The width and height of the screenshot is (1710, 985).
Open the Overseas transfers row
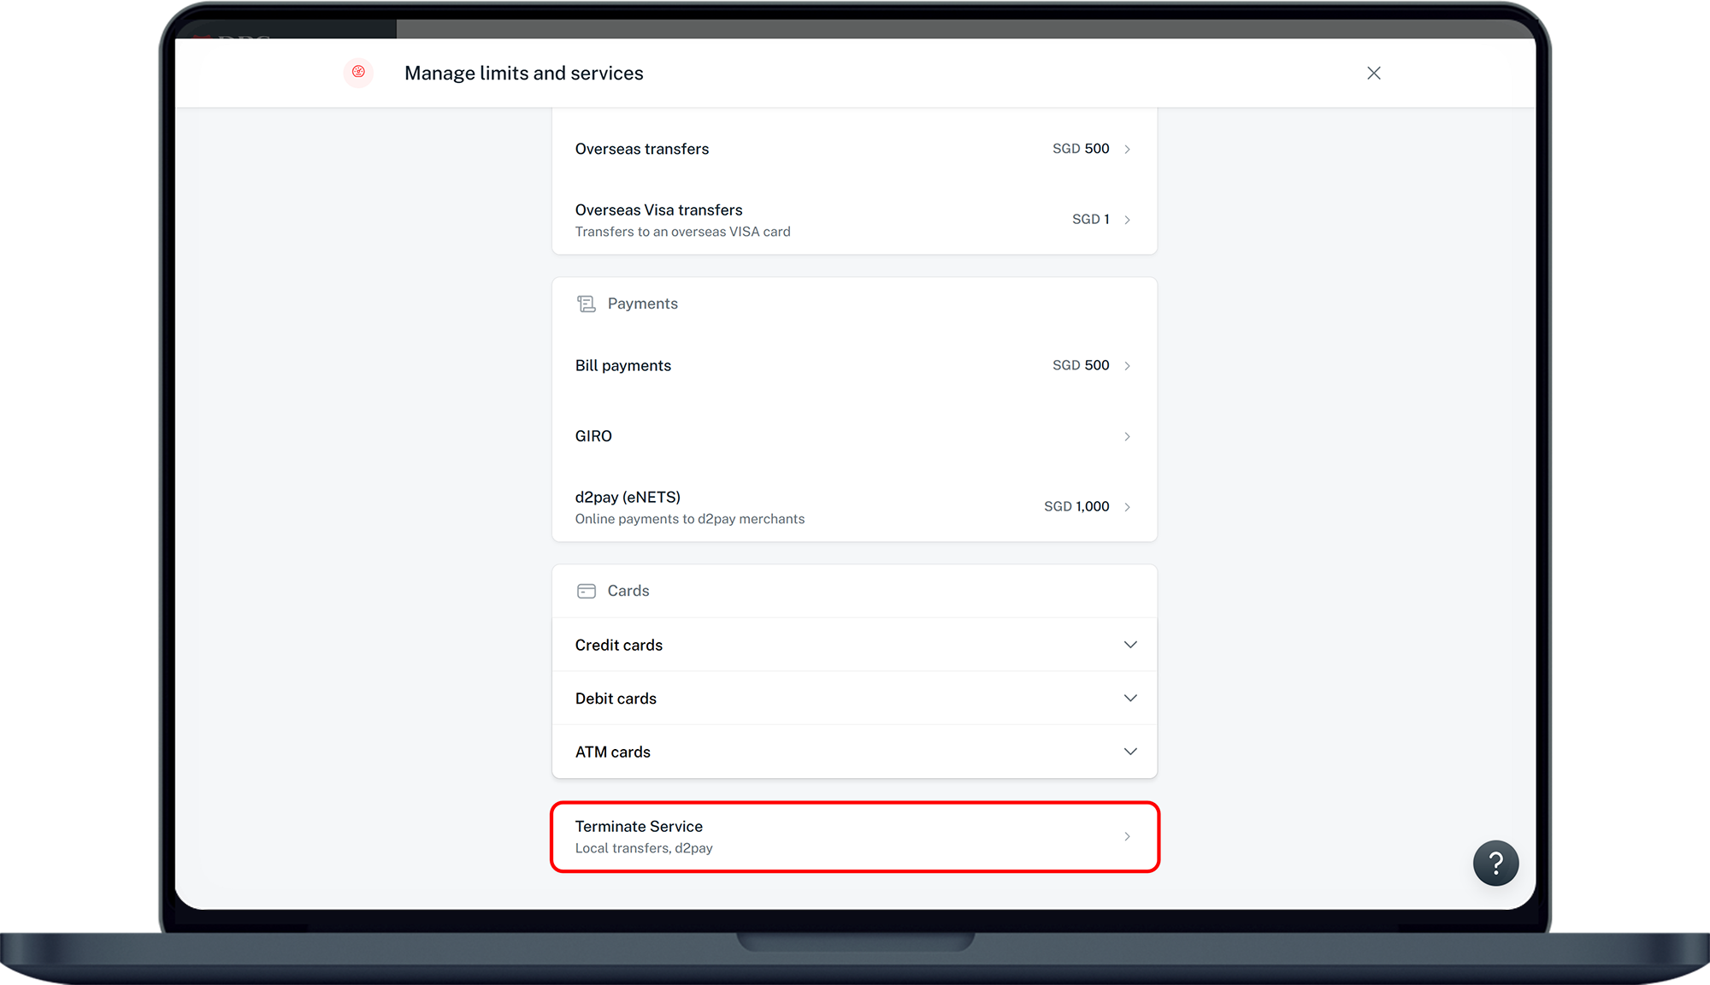[642, 150]
